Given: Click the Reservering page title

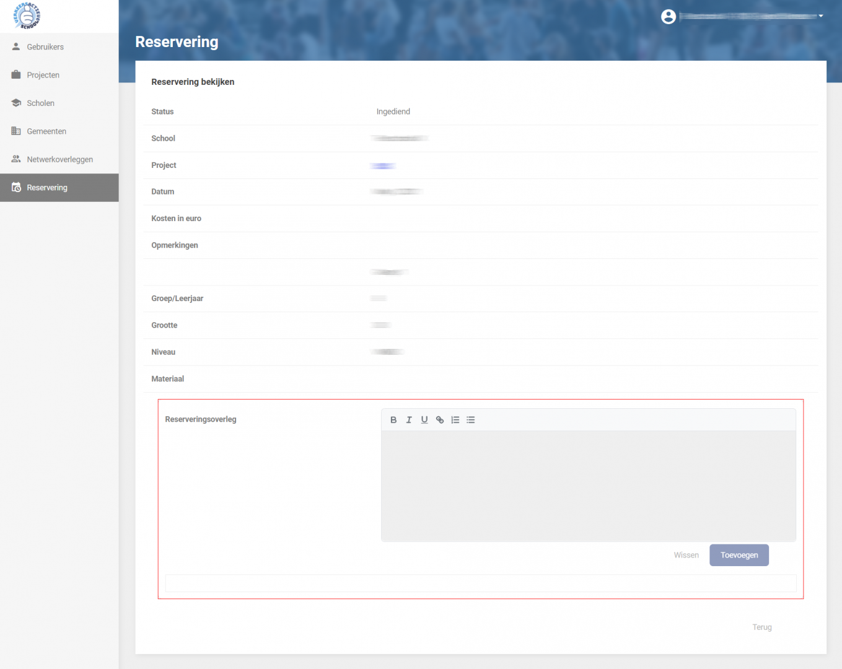Looking at the screenshot, I should pyautogui.click(x=177, y=42).
